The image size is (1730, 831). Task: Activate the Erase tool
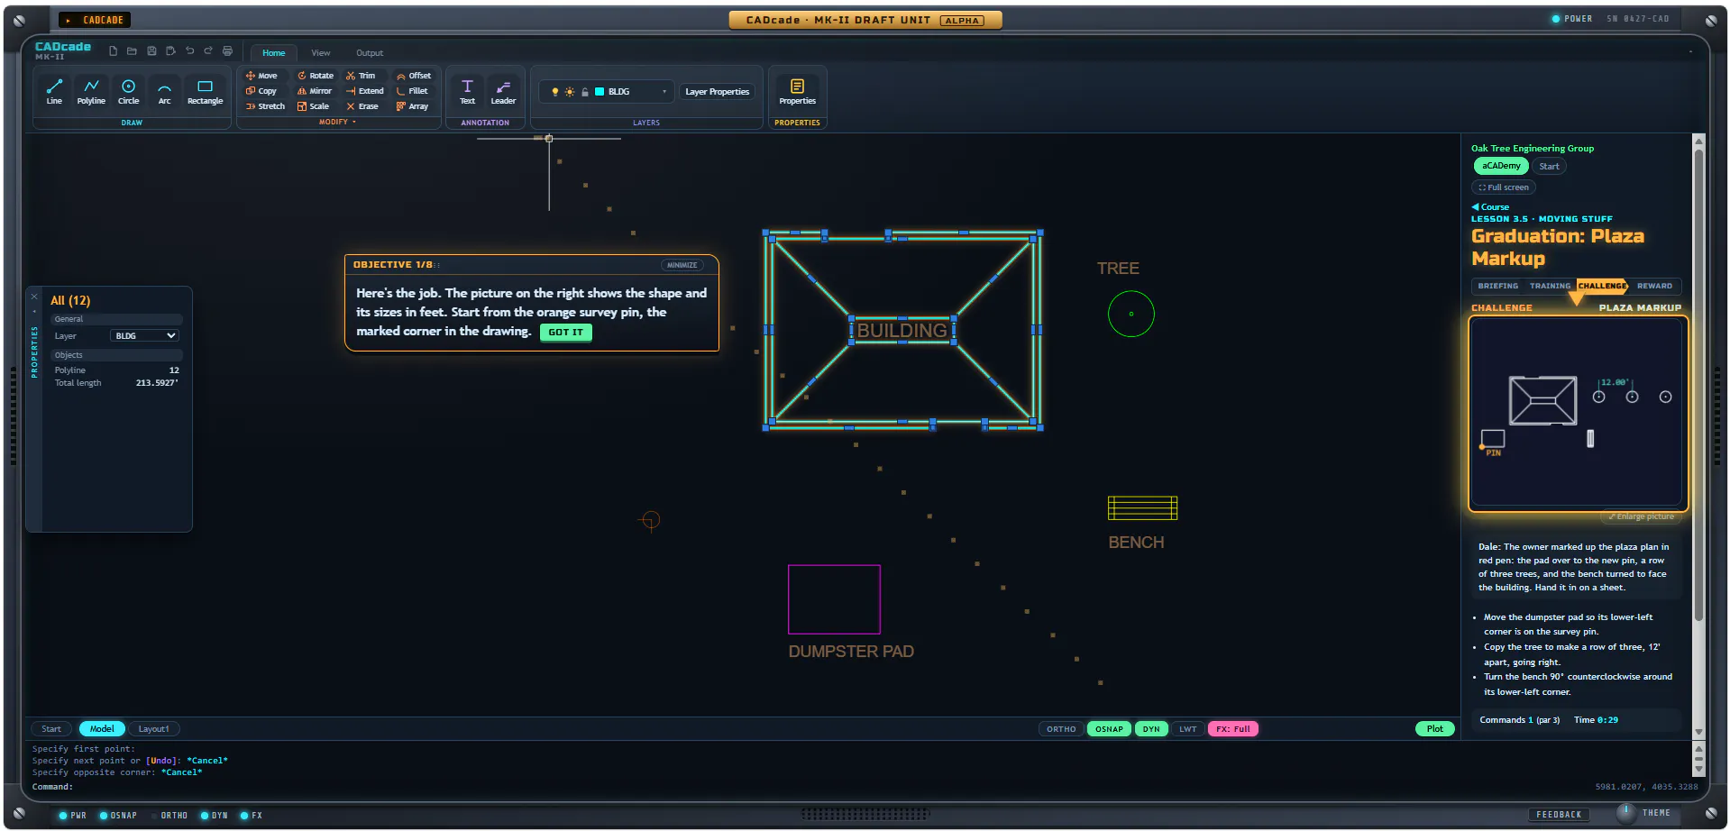pyautogui.click(x=362, y=106)
